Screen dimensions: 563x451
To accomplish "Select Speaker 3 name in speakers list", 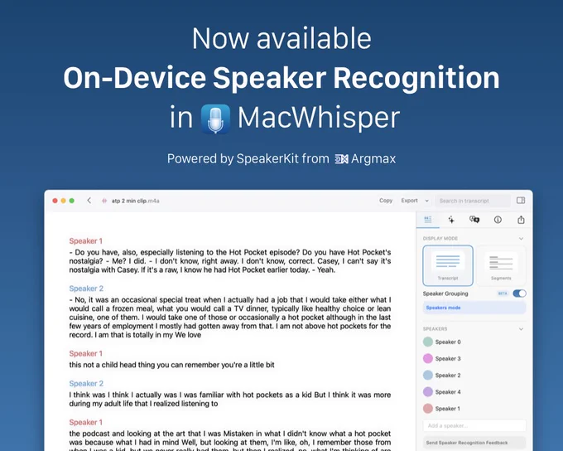I will 448,358.
